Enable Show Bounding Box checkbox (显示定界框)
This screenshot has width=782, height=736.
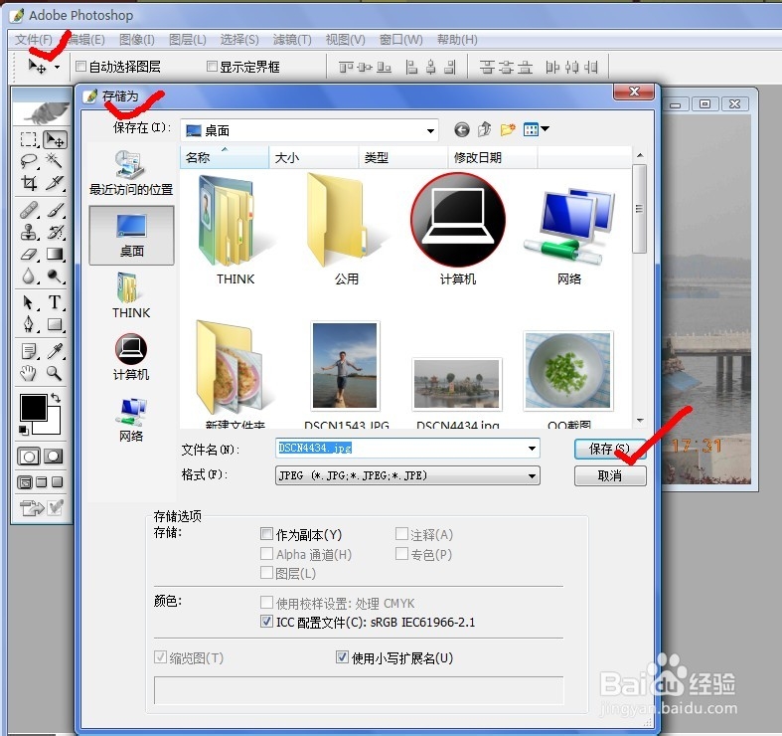point(212,66)
